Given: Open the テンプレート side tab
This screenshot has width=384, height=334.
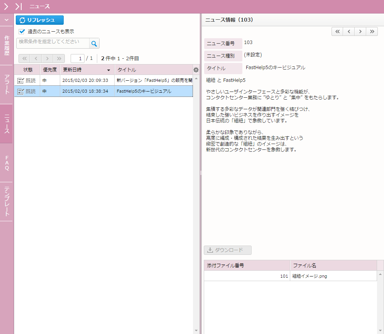Looking at the screenshot, I should point(7,201).
